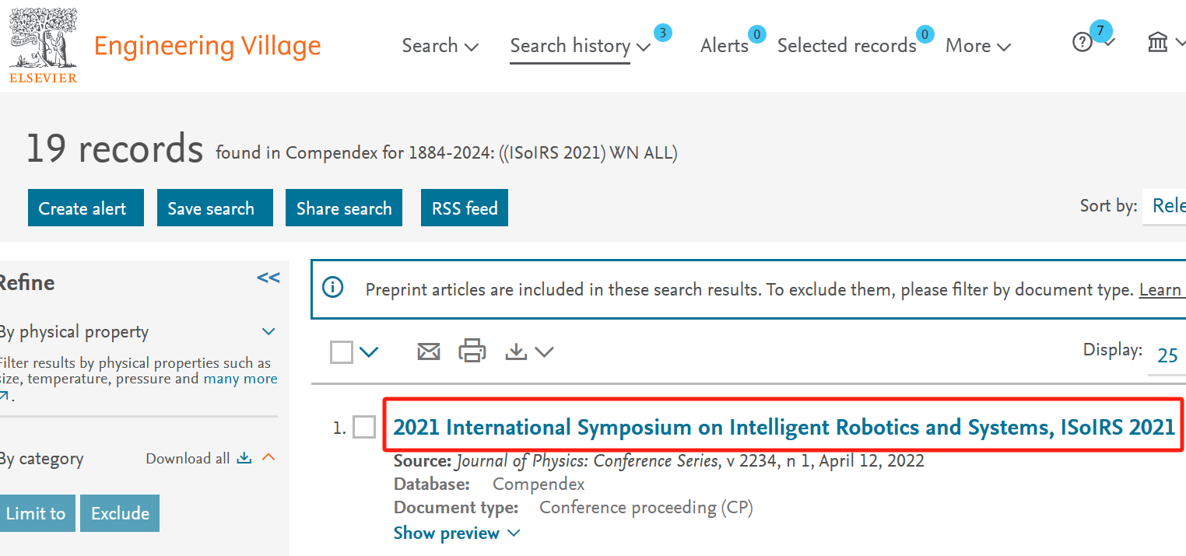Click the institution building icon
The width and height of the screenshot is (1186, 556).
pos(1158,43)
